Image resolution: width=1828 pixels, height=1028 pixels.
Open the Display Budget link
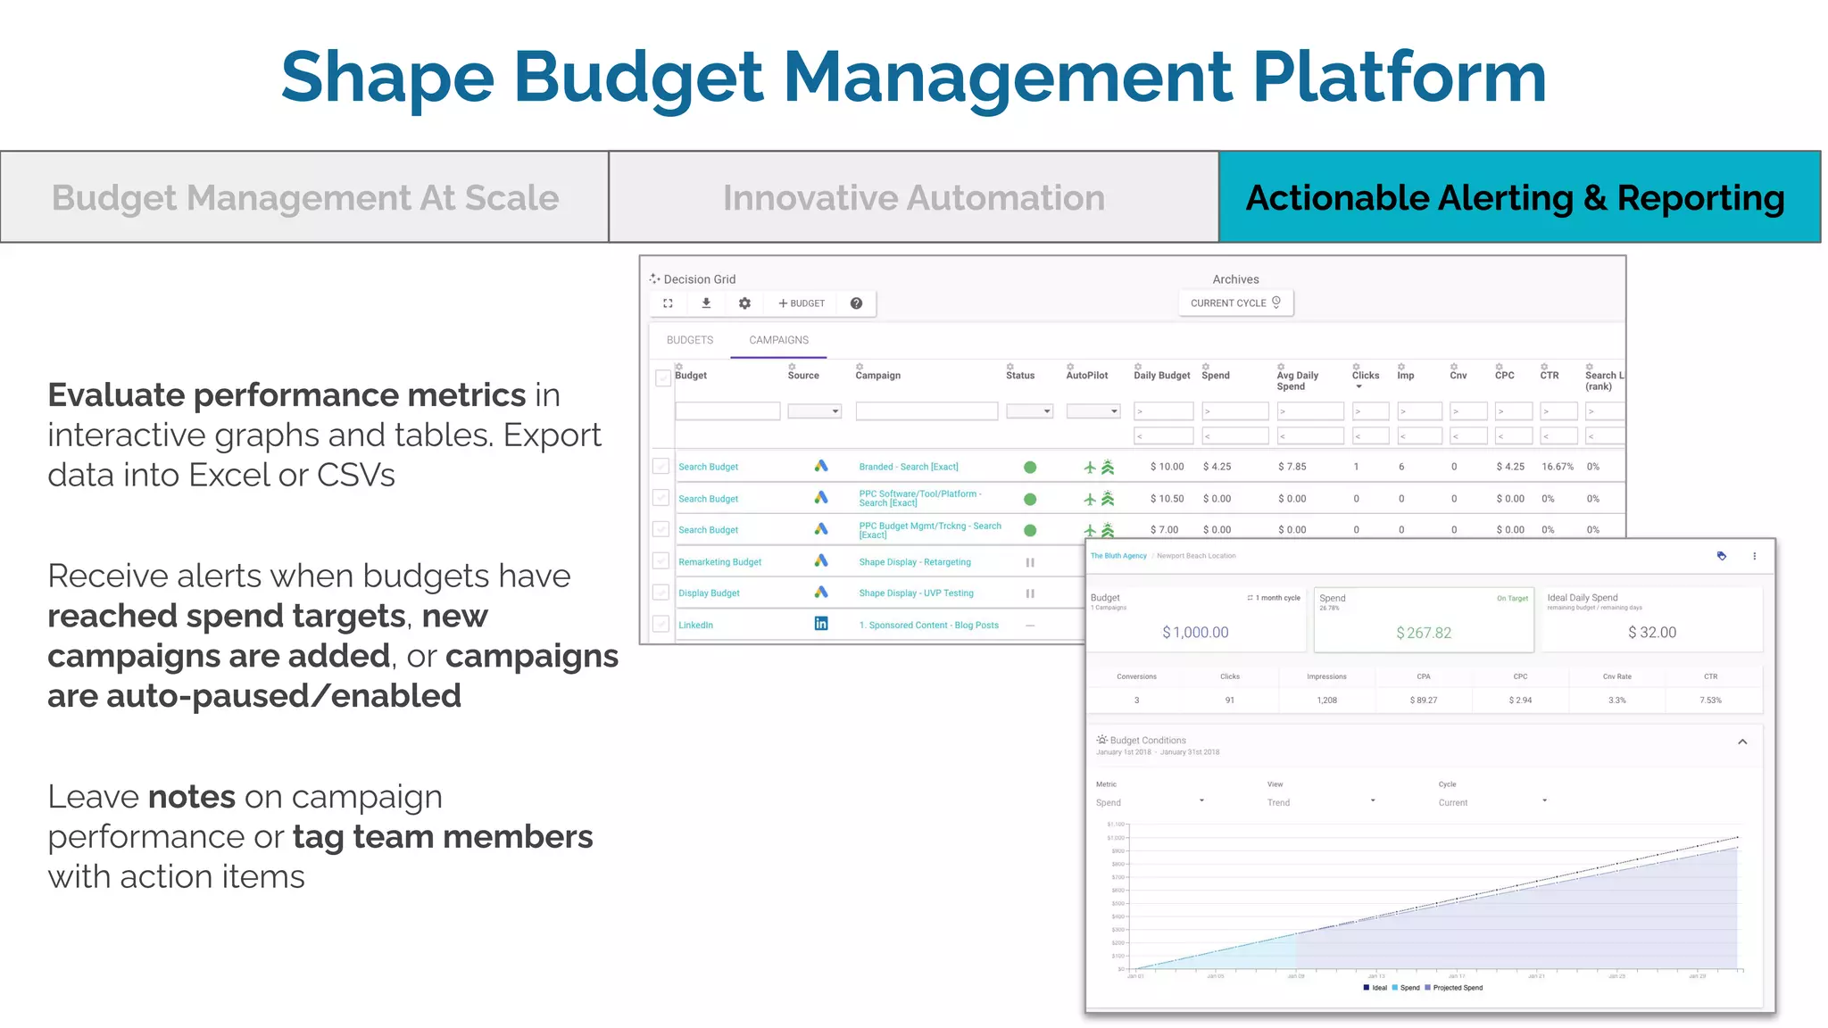(709, 593)
